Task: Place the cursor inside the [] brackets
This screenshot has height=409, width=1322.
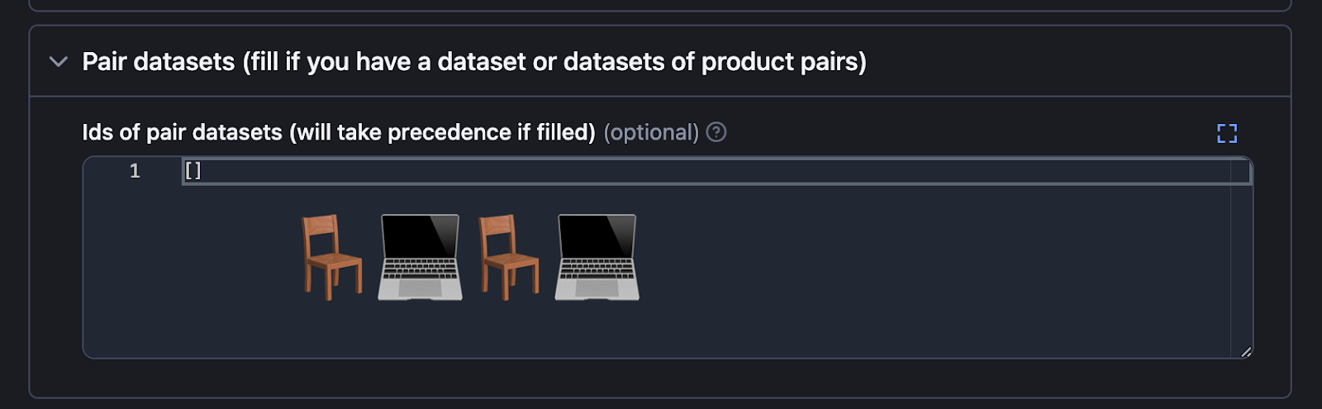Action: tap(193, 171)
